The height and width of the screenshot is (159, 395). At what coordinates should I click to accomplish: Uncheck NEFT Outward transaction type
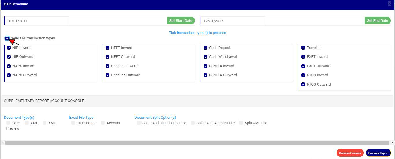108,57
